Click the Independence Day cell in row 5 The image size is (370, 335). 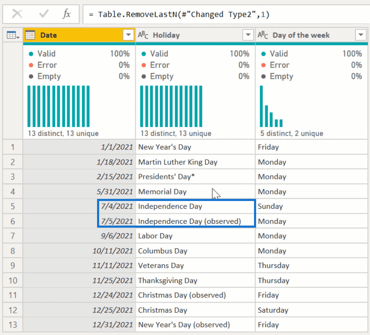click(196, 206)
